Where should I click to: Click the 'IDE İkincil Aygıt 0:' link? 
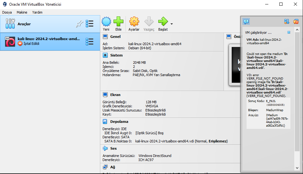click(118, 133)
